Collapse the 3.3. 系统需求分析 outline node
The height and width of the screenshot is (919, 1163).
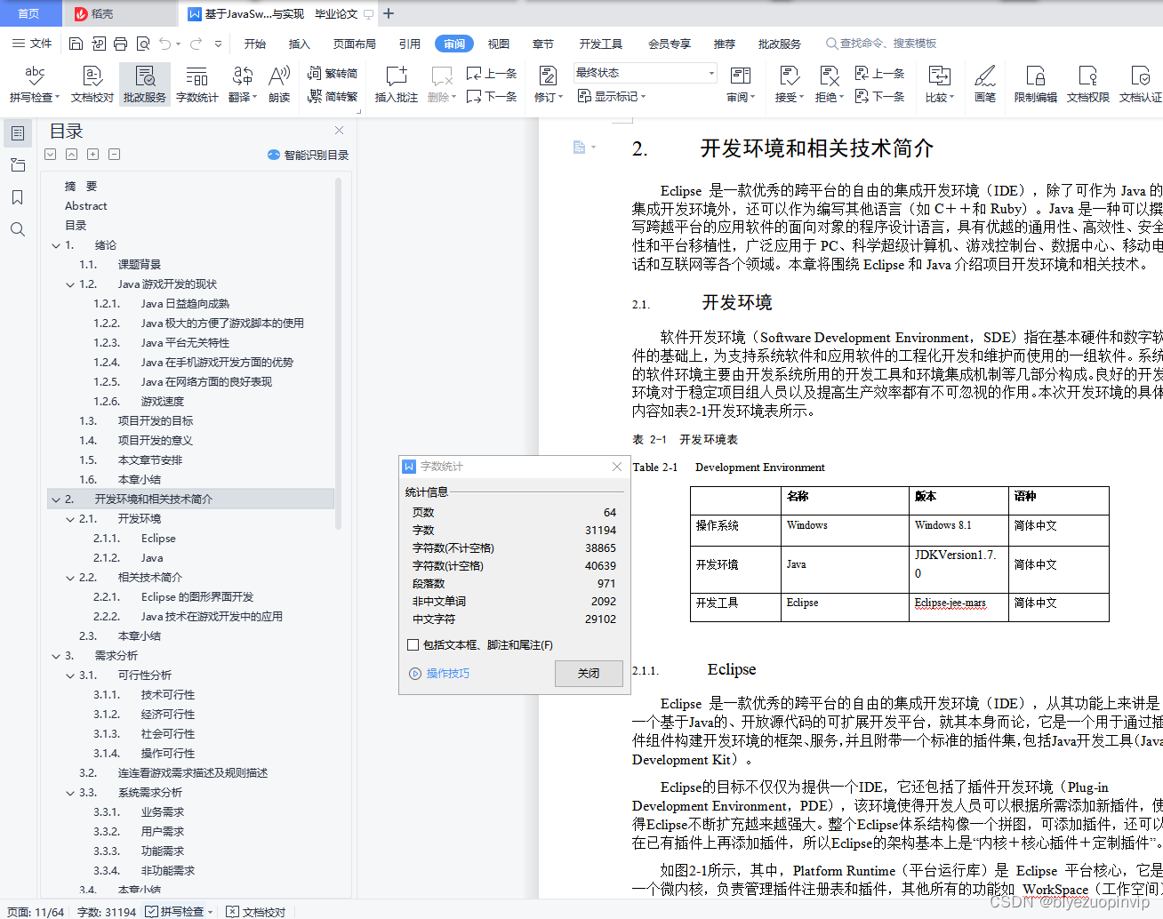coord(70,793)
